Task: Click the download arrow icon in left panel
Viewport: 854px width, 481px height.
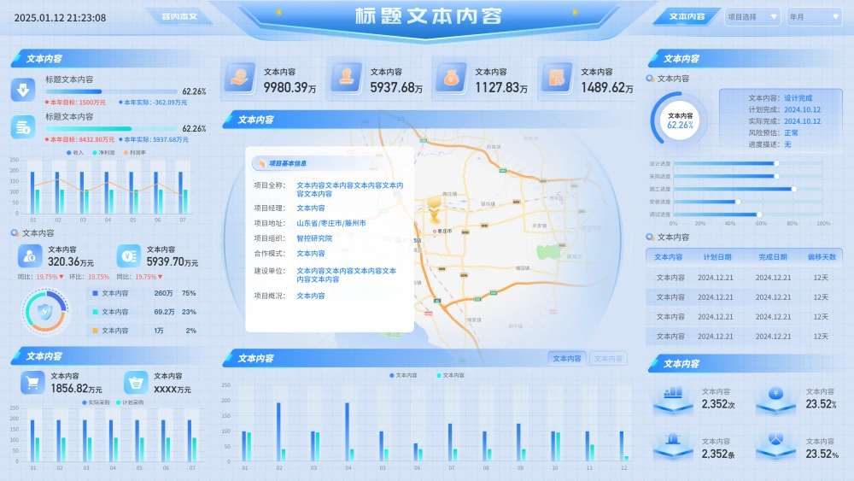Action: coord(22,90)
